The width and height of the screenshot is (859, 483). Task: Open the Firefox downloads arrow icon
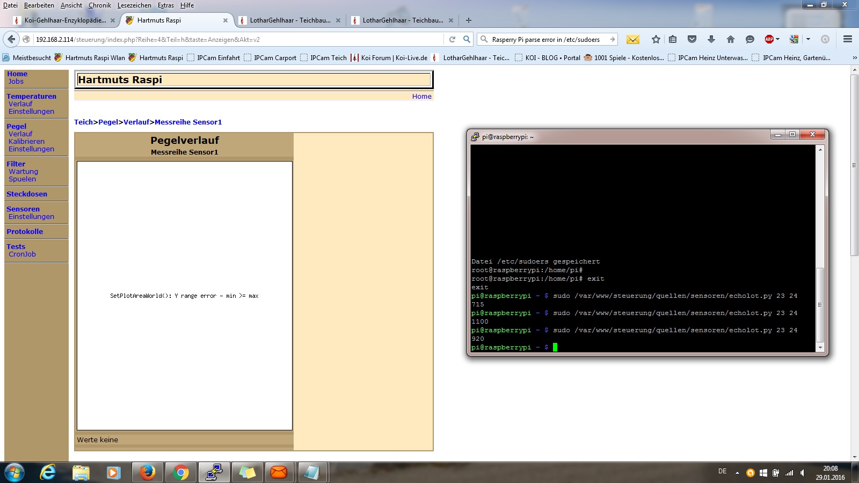(711, 39)
